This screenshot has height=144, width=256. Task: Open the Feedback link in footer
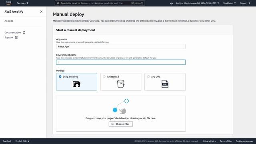7,141
